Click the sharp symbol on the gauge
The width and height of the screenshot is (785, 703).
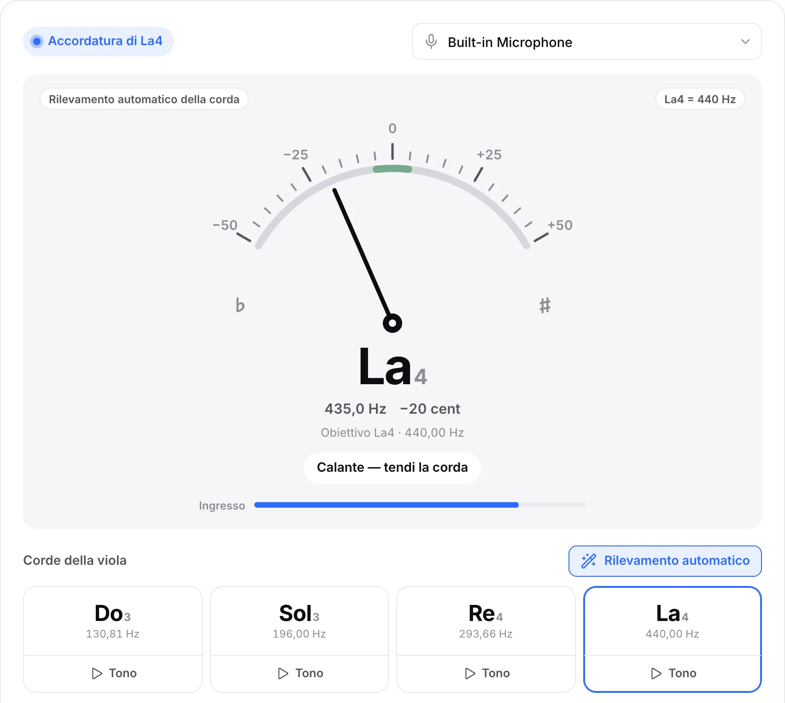(545, 305)
